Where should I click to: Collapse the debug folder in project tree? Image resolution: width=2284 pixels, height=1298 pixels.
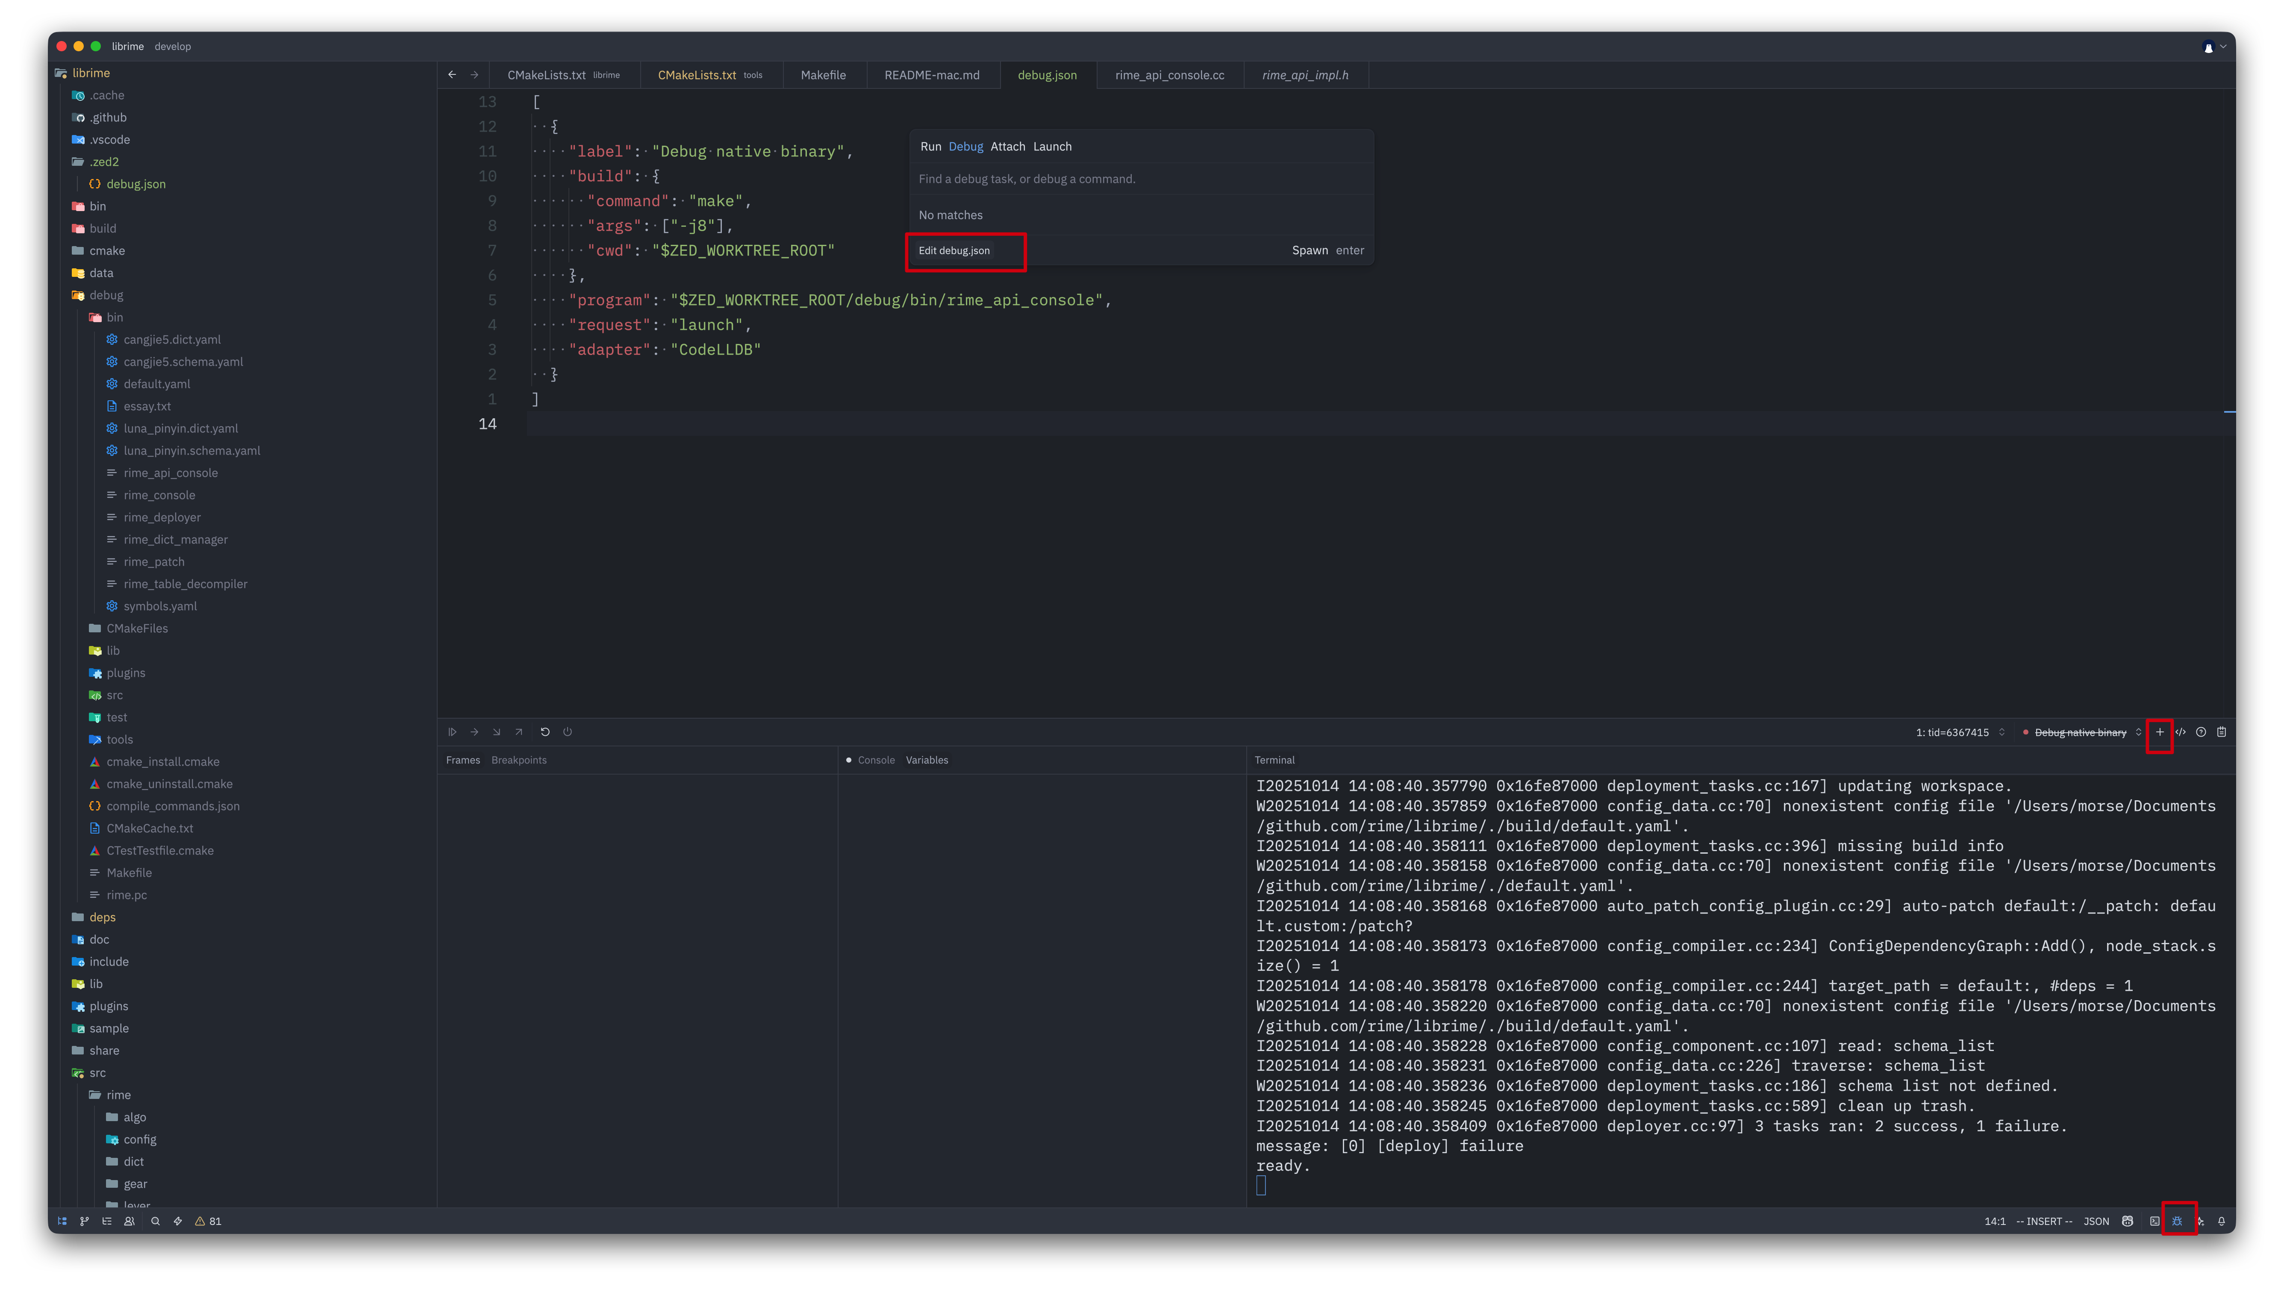106,295
